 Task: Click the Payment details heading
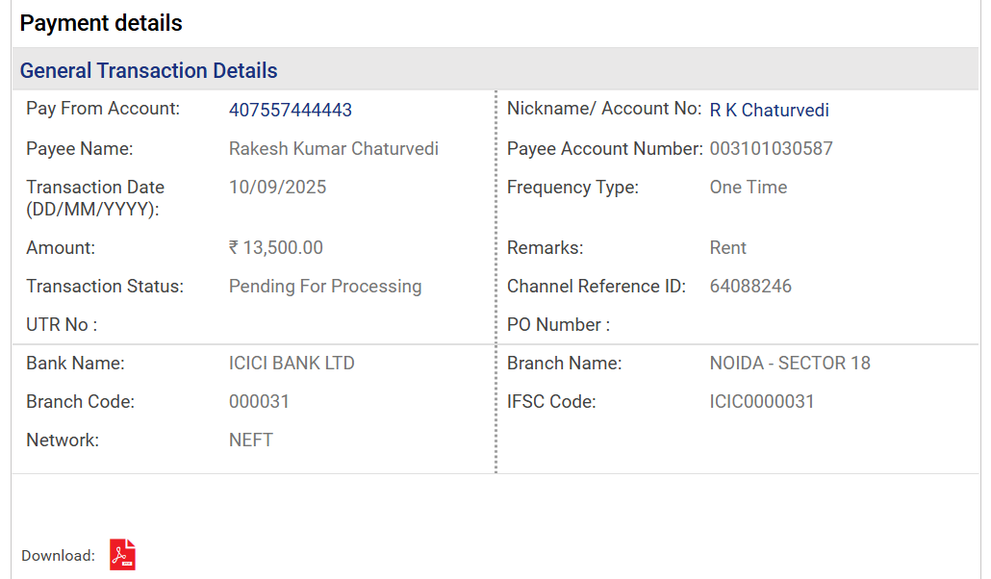tap(101, 23)
